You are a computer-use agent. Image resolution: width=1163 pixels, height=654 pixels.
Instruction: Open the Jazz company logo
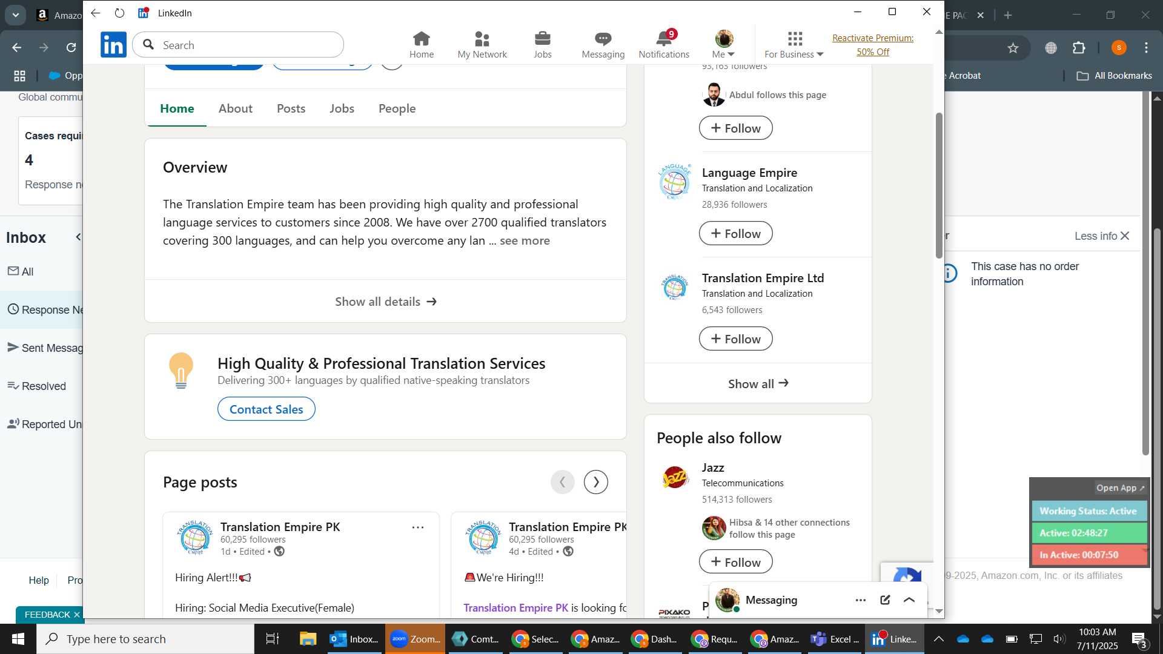point(674,478)
